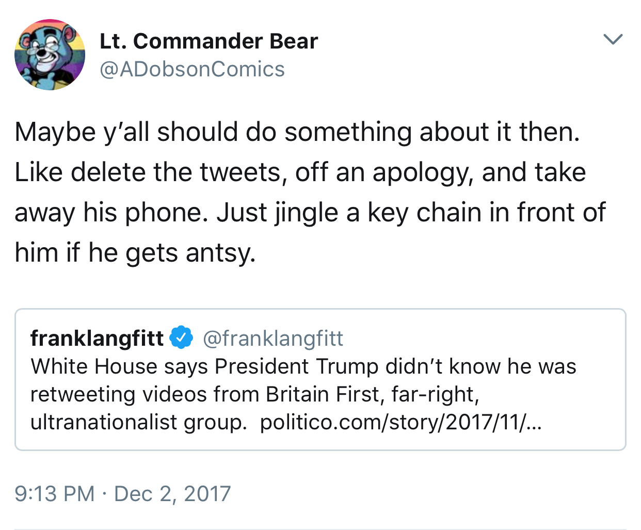Open the quoted tweet card
This screenshot has height=530, width=641.
[x=320, y=379]
